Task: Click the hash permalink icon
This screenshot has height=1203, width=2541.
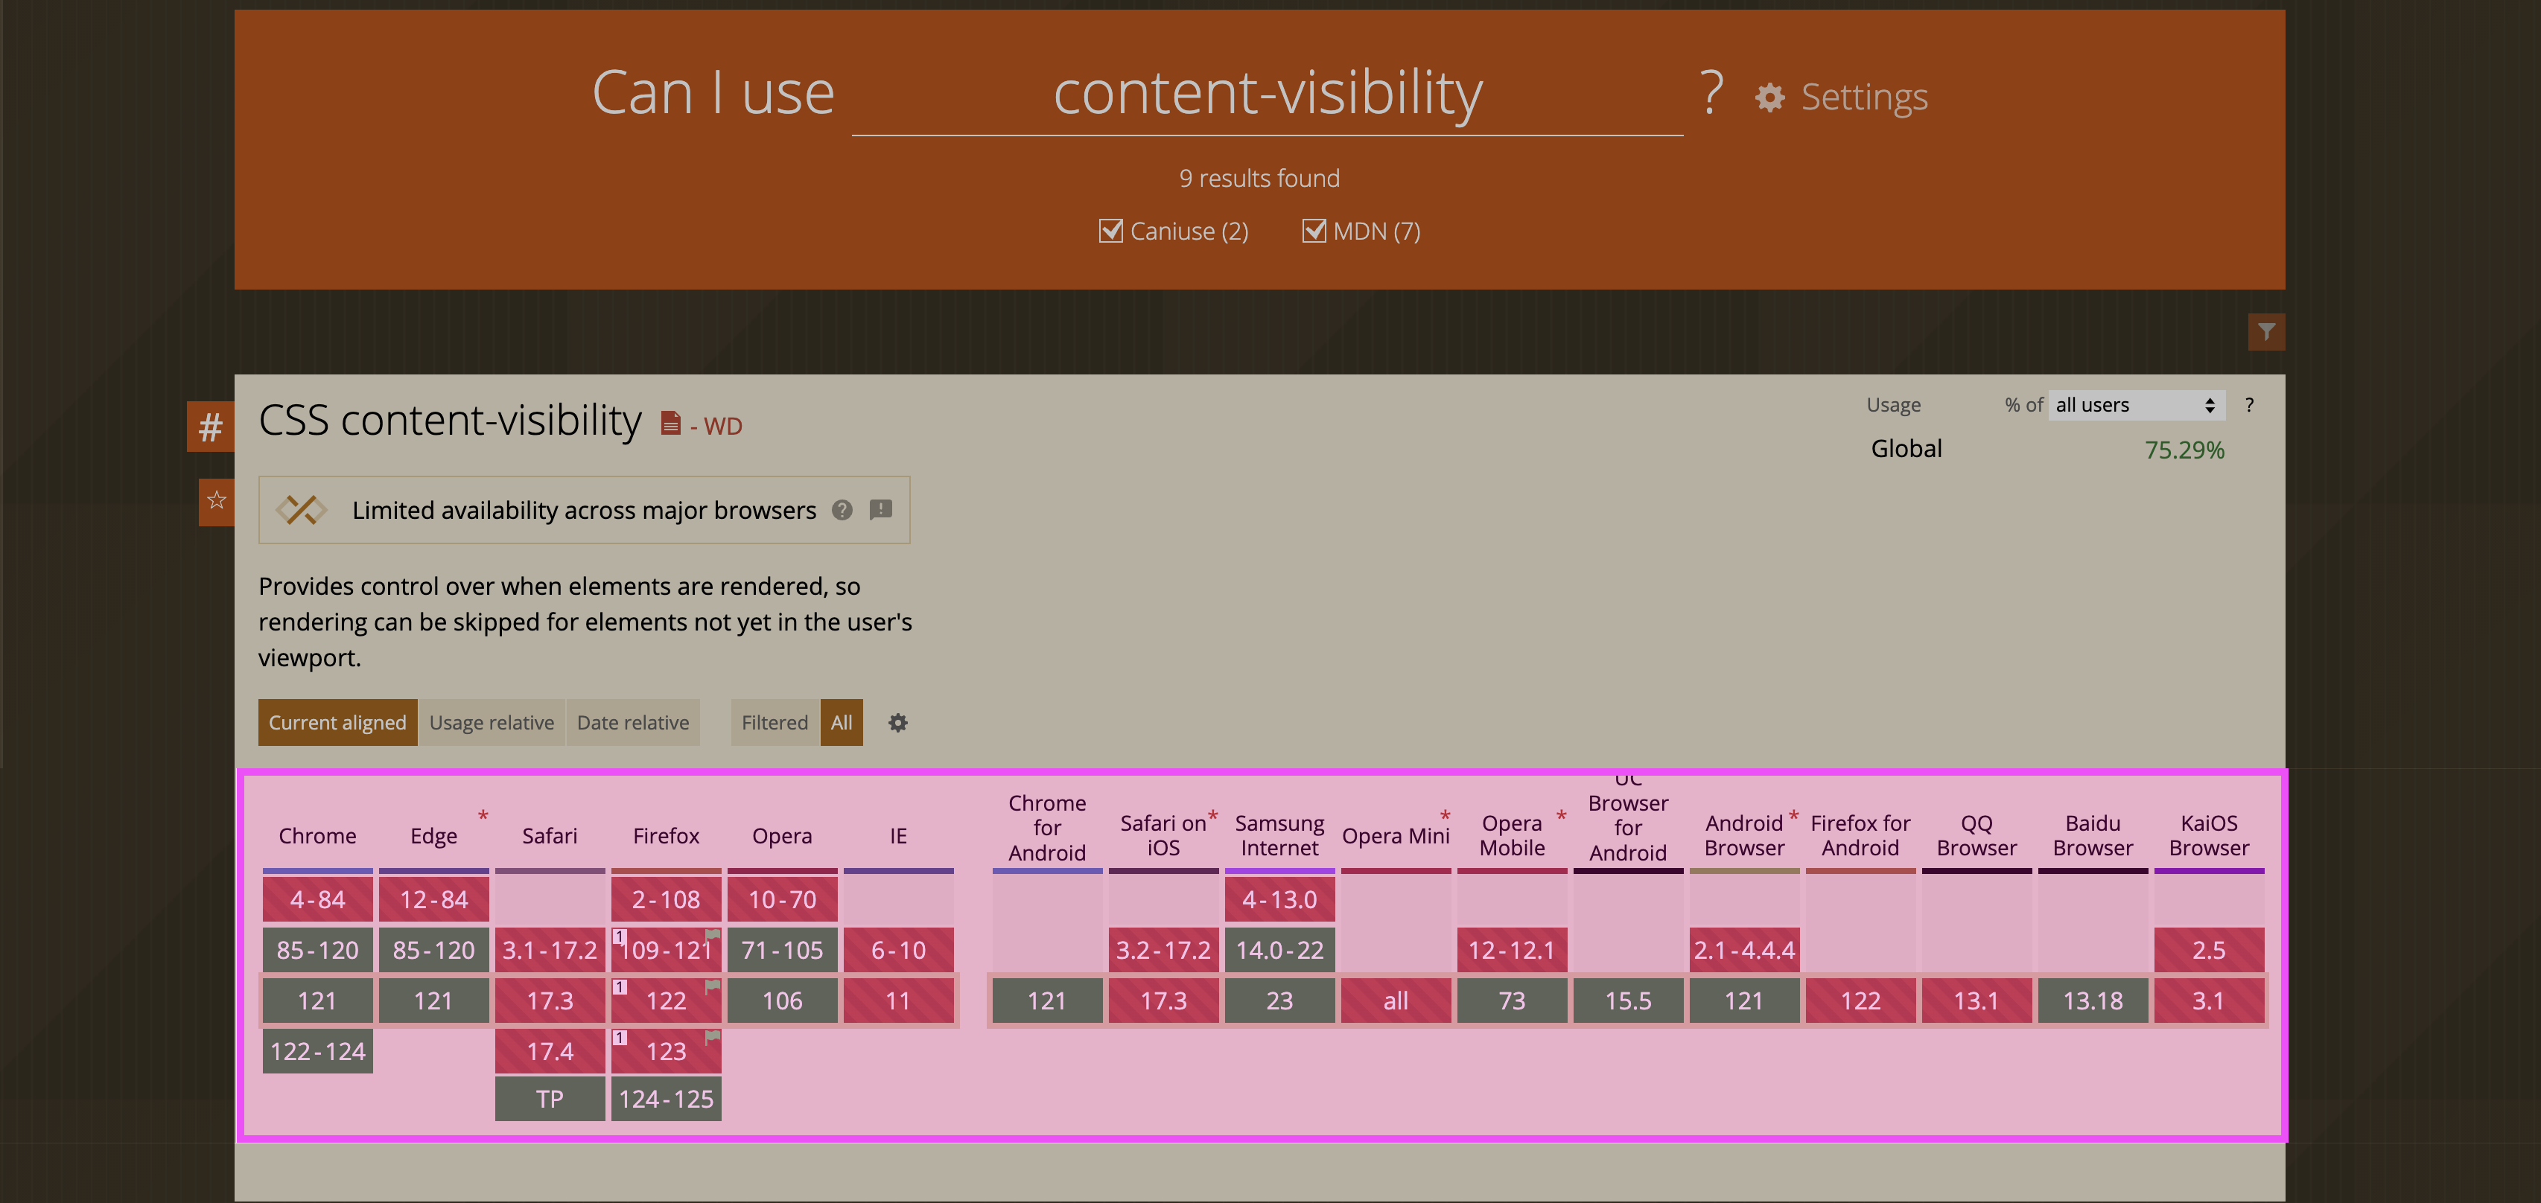Action: click(210, 427)
